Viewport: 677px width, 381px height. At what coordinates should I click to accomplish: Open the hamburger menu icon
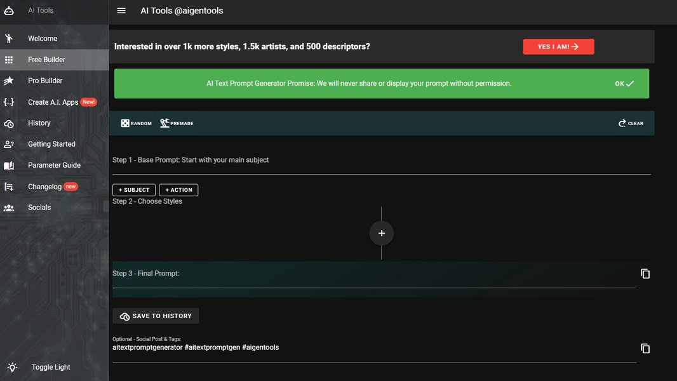pyautogui.click(x=121, y=11)
